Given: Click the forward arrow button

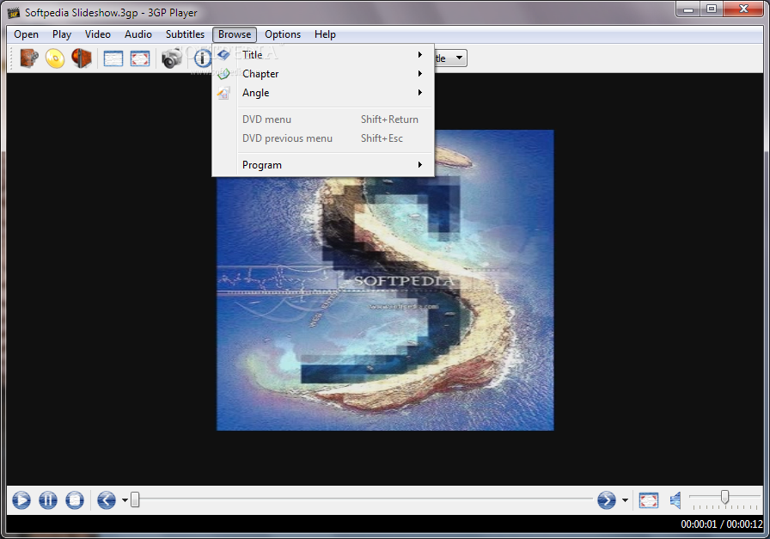Looking at the screenshot, I should pos(607,500).
